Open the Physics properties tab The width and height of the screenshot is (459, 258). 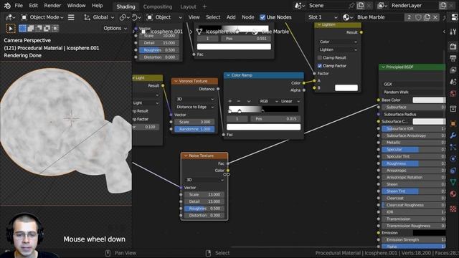[x=453, y=159]
